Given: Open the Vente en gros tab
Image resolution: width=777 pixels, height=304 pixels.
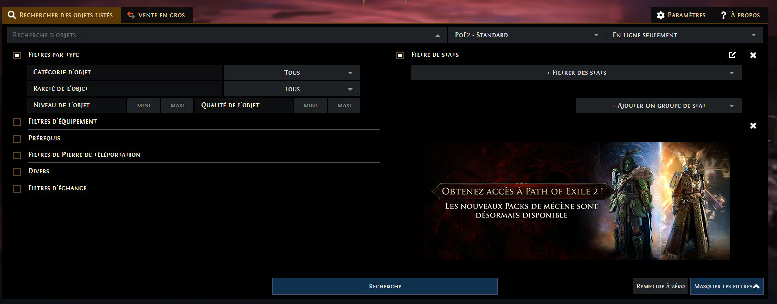Looking at the screenshot, I should [157, 15].
